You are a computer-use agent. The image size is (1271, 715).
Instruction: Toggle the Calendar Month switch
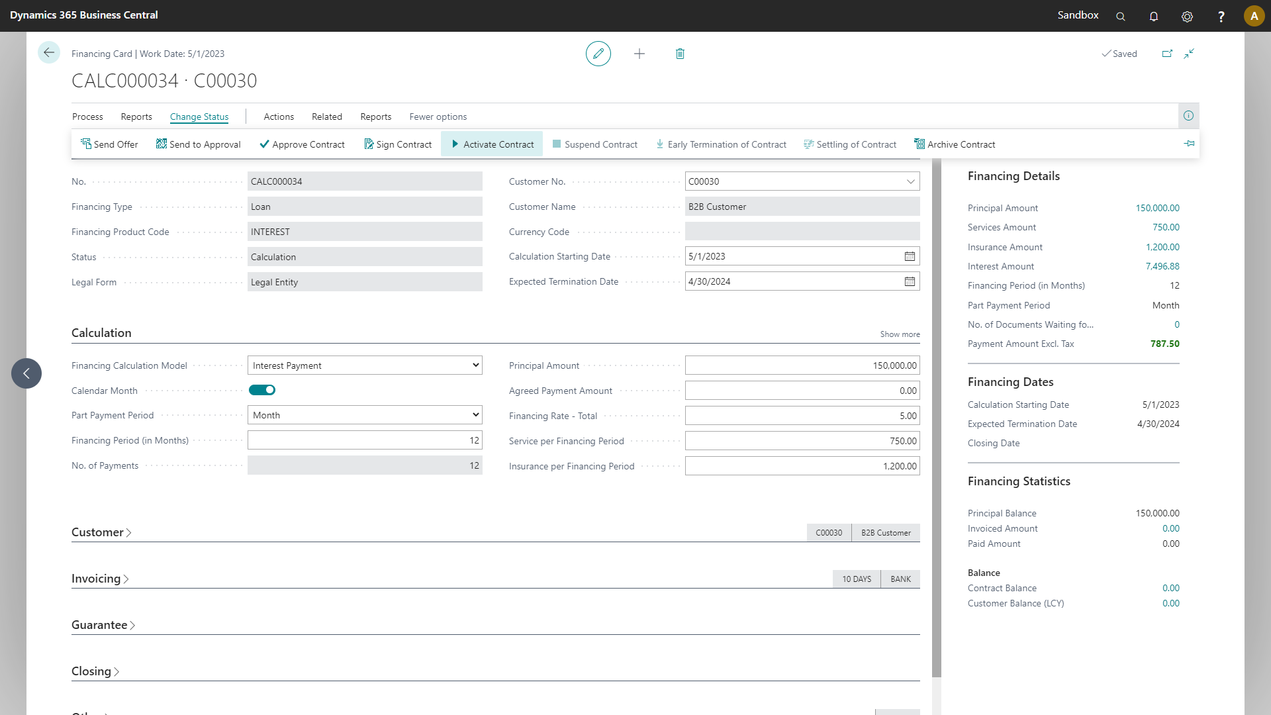pyautogui.click(x=262, y=390)
